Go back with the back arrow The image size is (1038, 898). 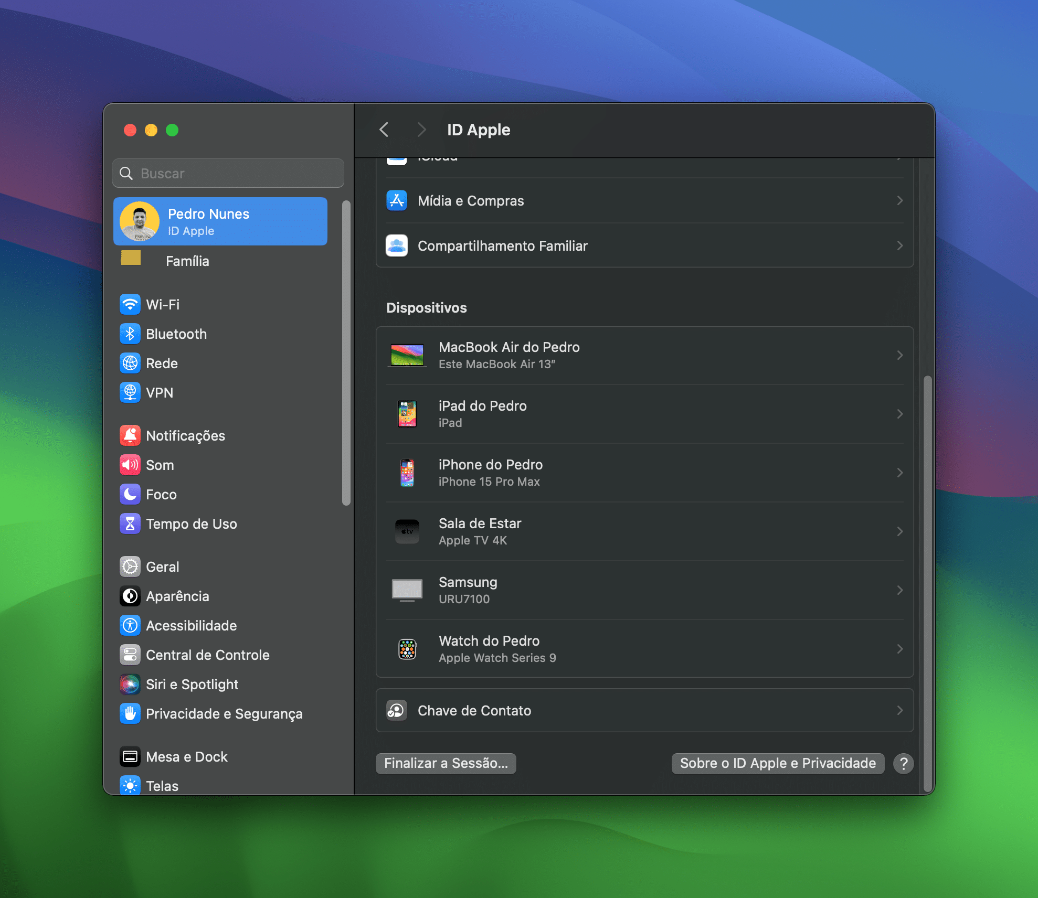coord(384,130)
